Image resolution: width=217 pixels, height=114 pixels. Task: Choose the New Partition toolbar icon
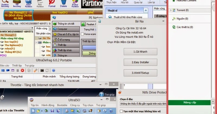(40, 4)
